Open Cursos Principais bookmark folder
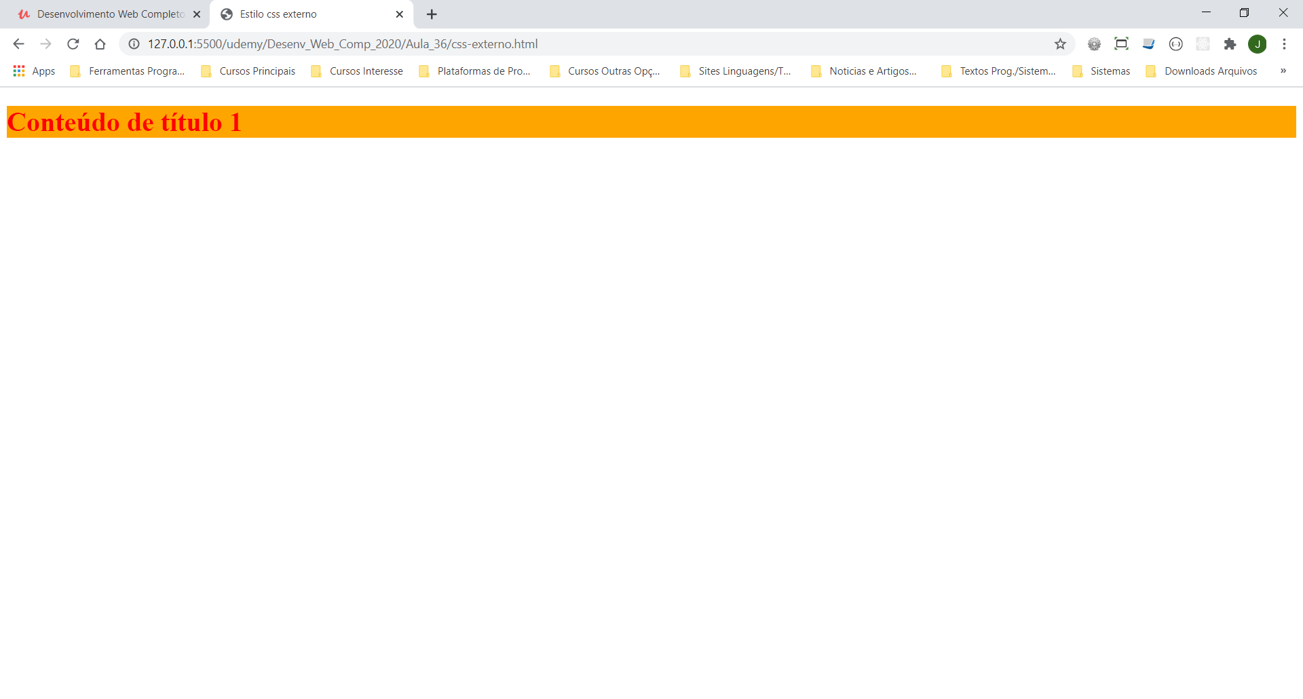Viewport: 1303px width, 699px height. pyautogui.click(x=248, y=71)
